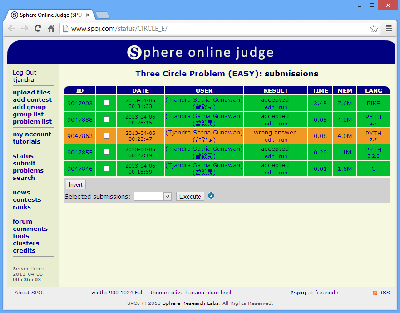The width and height of the screenshot is (400, 313).
Task: Tick the checkbox for submission 9047903
Action: click(106, 103)
